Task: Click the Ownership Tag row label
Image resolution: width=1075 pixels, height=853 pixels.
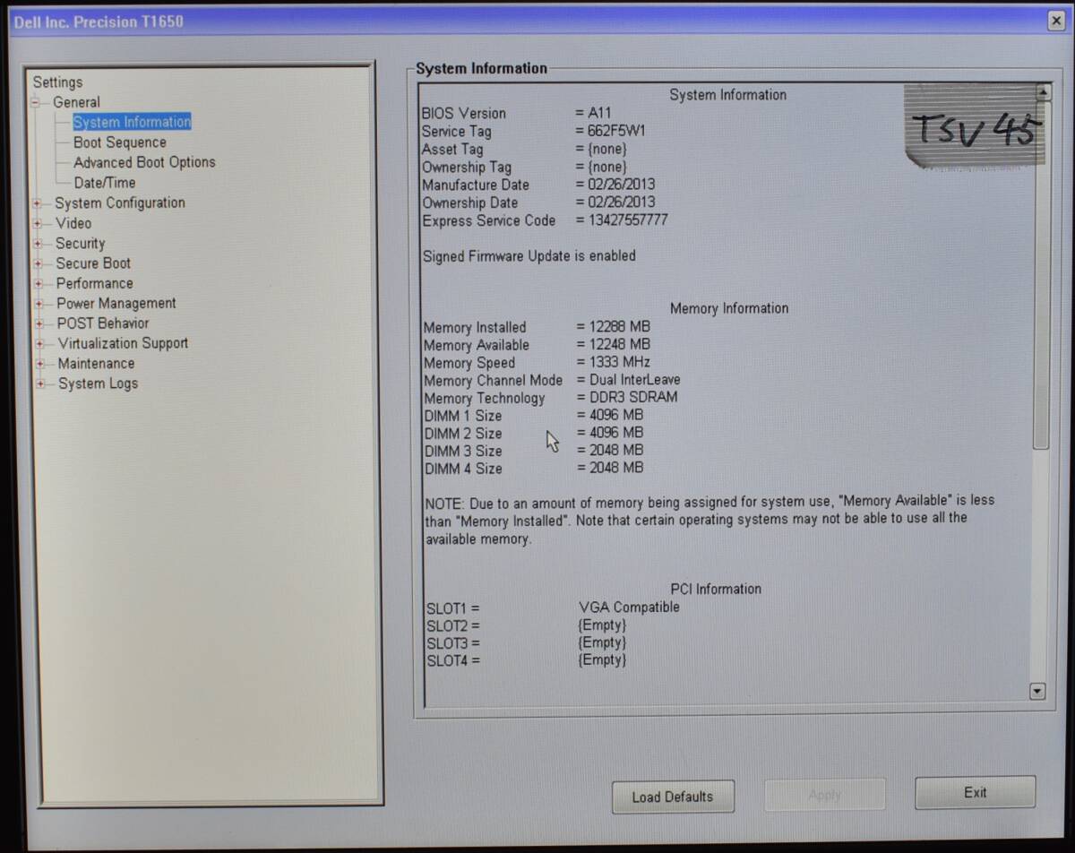Action: click(x=467, y=167)
